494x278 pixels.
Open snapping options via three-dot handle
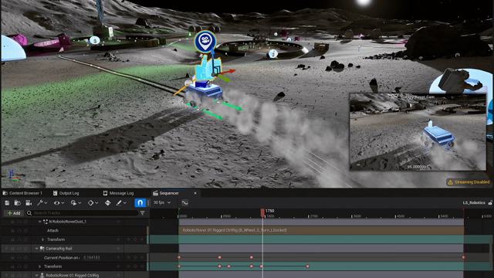pyautogui.click(x=148, y=202)
